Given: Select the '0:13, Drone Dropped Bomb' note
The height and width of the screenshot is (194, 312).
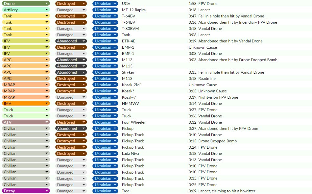Looking at the screenshot, I should (x=212, y=141).
